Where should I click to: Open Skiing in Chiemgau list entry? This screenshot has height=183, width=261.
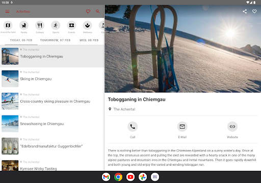pyautogui.click(x=52, y=79)
